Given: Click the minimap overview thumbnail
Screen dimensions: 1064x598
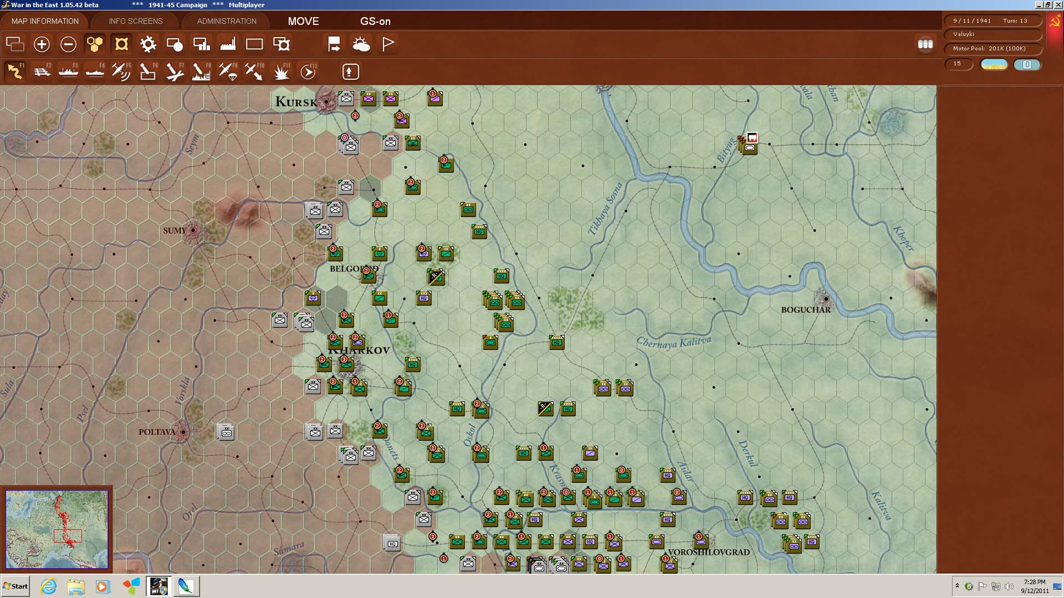Looking at the screenshot, I should click(x=57, y=529).
